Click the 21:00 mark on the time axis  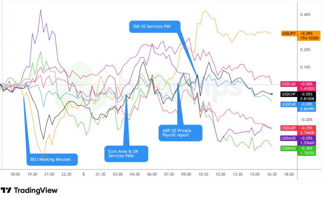(49, 175)
